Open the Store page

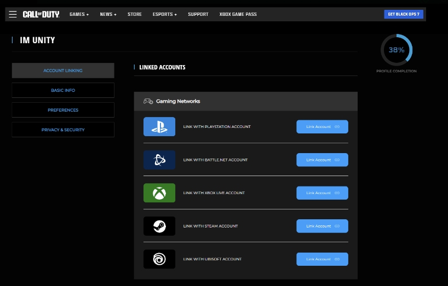[135, 14]
